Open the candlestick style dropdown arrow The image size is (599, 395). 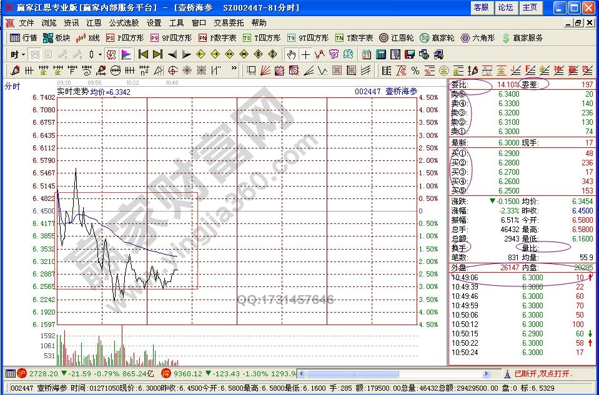100,54
